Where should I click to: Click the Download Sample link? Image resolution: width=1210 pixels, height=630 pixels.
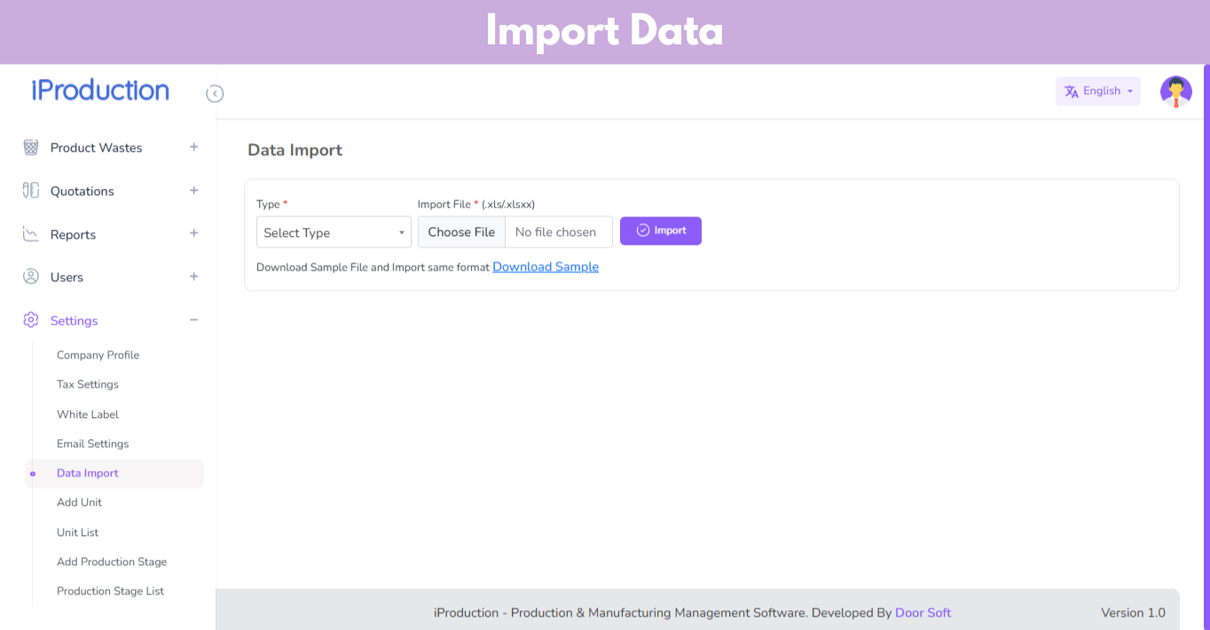pyautogui.click(x=546, y=267)
